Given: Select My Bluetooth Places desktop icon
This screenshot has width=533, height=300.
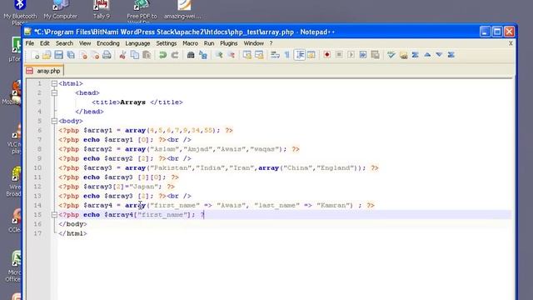Looking at the screenshot, I should pyautogui.click(x=20, y=12).
